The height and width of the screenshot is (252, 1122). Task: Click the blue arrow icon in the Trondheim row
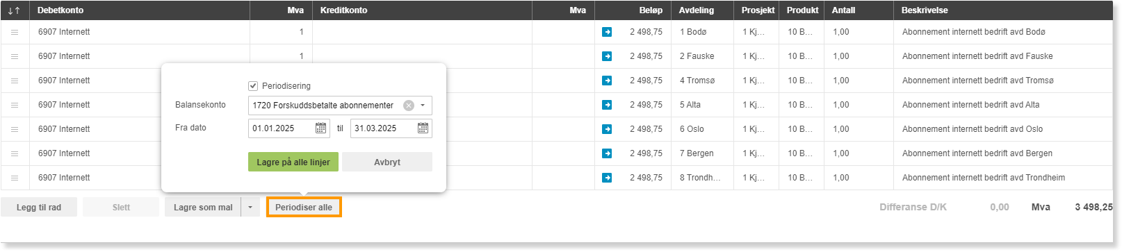pos(607,178)
